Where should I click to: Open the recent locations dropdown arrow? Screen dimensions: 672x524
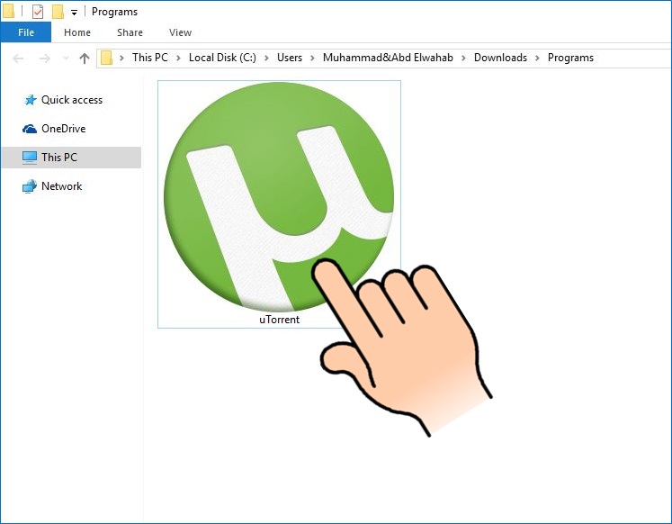coord(66,58)
